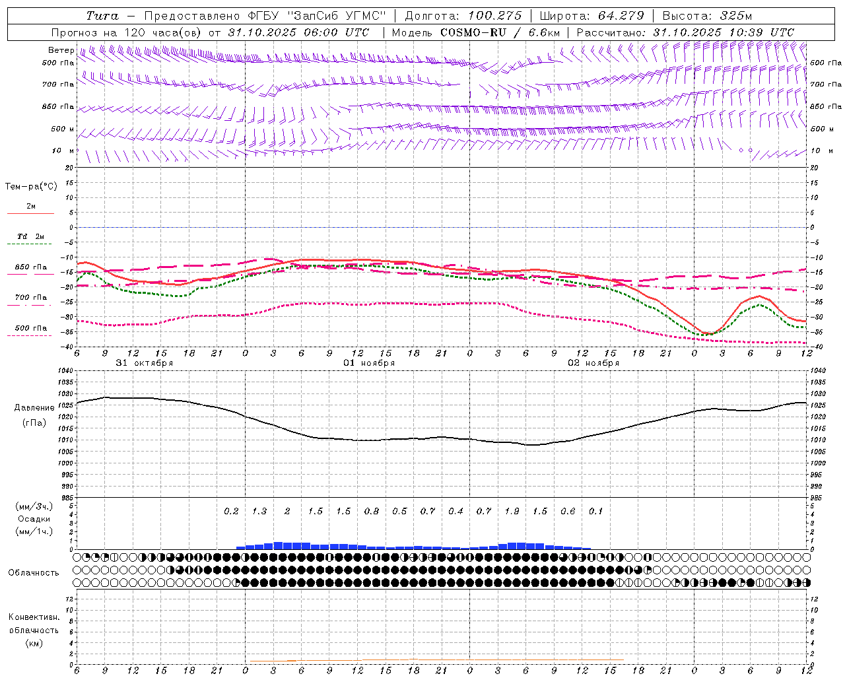Viewport: 845px width, 676px height.
Task: Click the precipitation value "0.5"
Action: [399, 512]
